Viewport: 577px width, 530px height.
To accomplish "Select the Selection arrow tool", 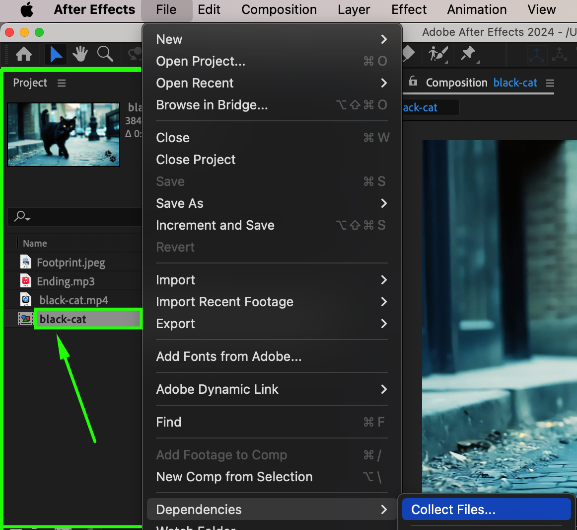I will click(56, 54).
